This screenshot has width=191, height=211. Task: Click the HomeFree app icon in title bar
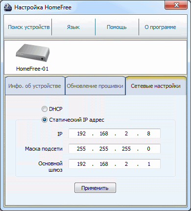(x=8, y=7)
